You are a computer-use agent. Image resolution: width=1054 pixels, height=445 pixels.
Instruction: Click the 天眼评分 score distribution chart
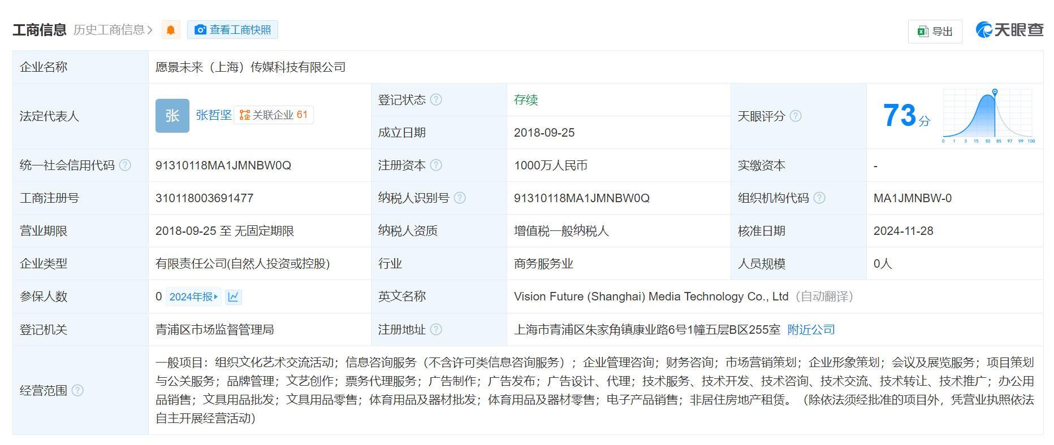pos(988,116)
